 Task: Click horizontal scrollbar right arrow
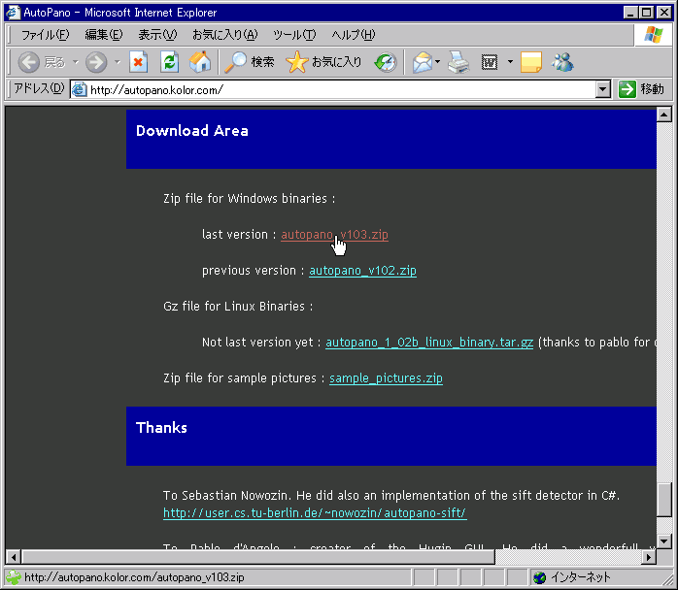[649, 557]
